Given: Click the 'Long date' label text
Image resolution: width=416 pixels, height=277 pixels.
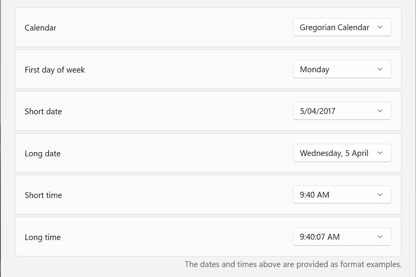Looking at the screenshot, I should tap(43, 154).
